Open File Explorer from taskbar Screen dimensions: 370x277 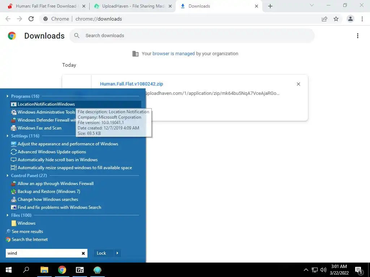tap(44, 270)
